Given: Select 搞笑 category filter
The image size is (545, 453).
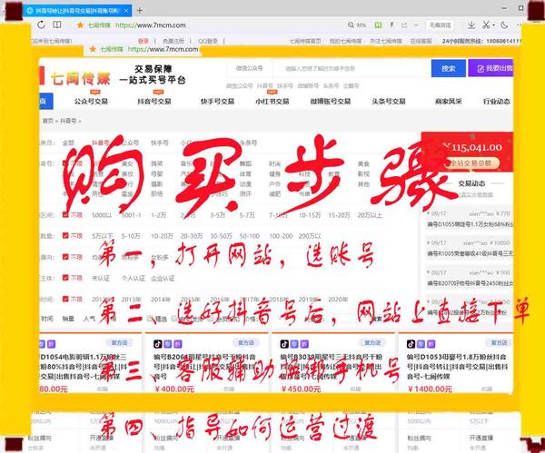Looking at the screenshot, I should (x=157, y=163).
